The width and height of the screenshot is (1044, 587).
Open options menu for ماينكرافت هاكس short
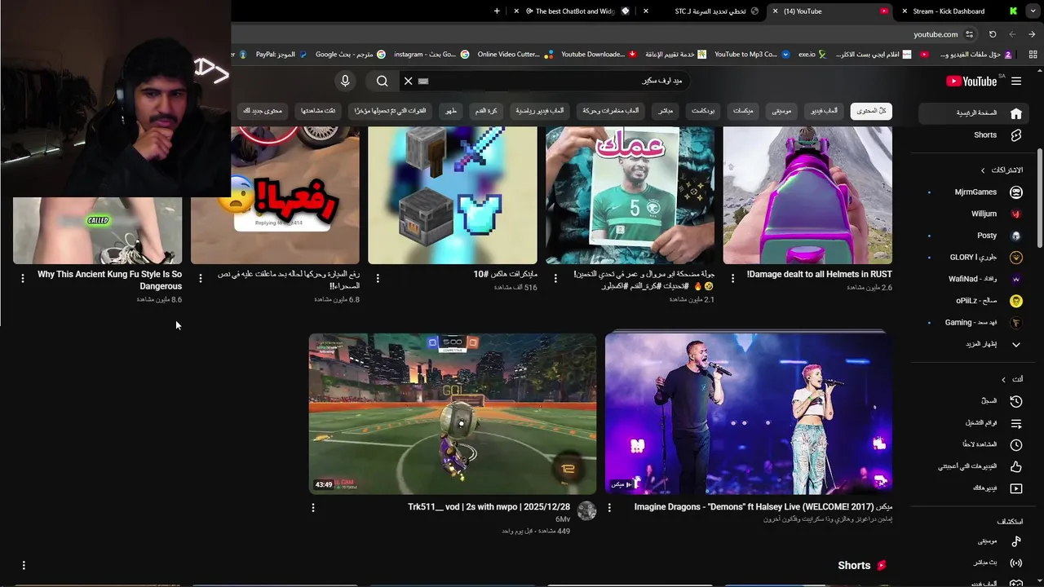[x=378, y=278]
